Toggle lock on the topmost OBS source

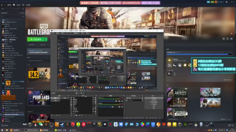(95, 98)
